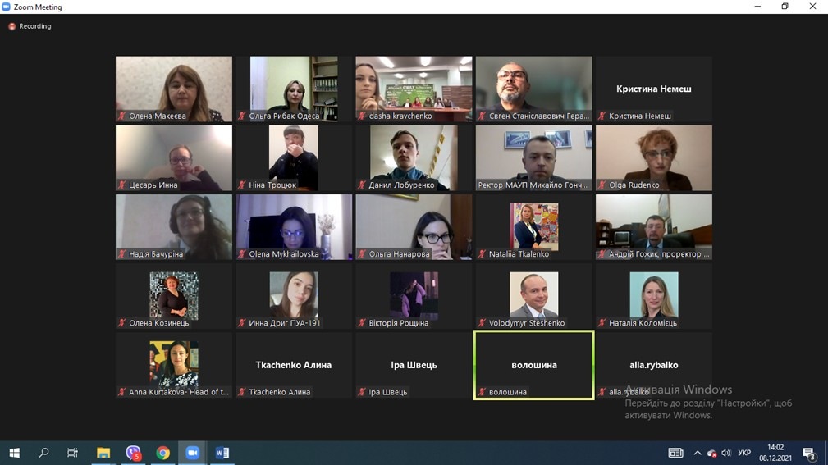Select Наталія Коломієць participant tile
Viewport: 828px width, 465px height.
pyautogui.click(x=654, y=296)
